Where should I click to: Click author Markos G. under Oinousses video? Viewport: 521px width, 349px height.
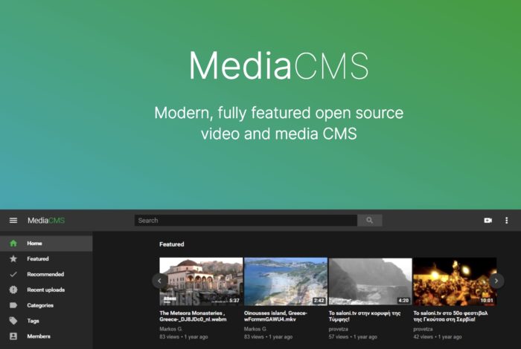click(255, 329)
